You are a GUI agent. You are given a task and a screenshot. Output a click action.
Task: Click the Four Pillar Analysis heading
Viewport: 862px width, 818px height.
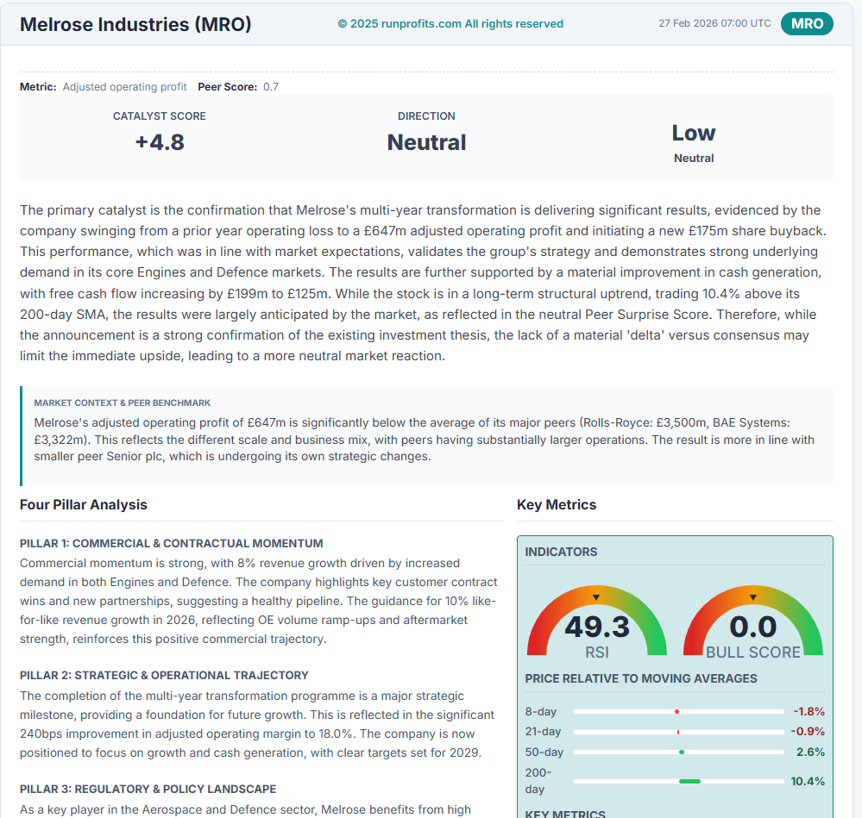pyautogui.click(x=84, y=504)
